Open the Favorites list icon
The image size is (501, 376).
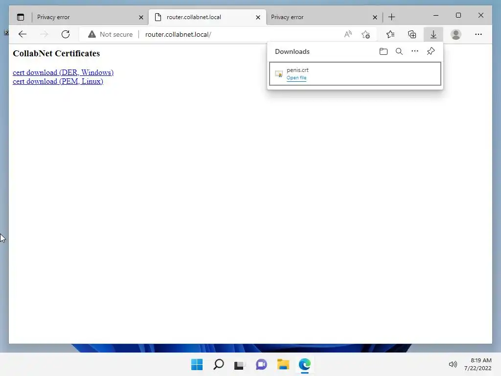(x=390, y=34)
